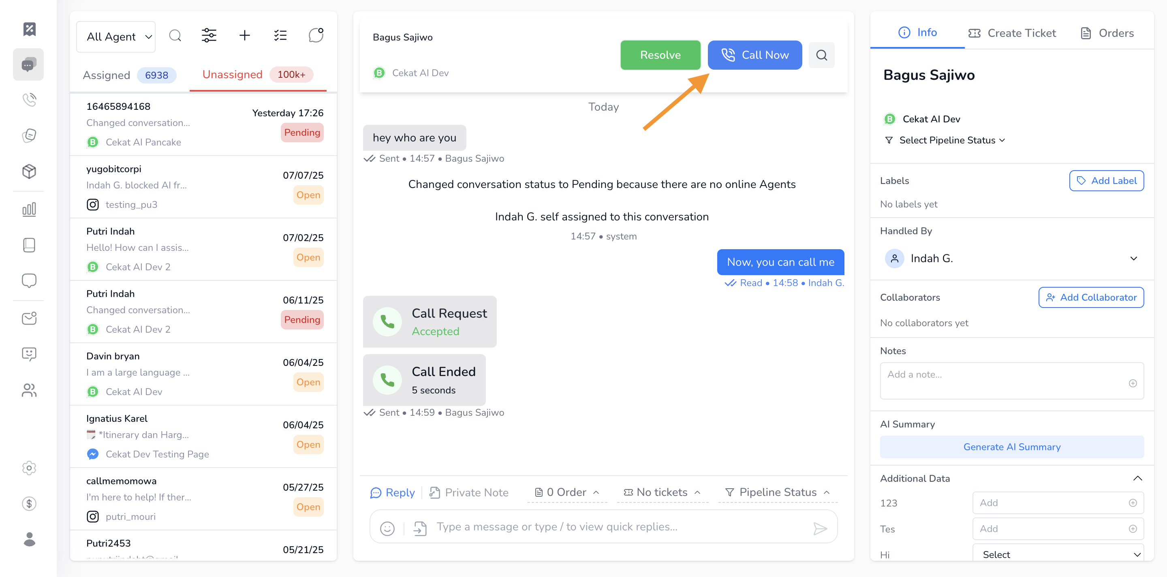The height and width of the screenshot is (577, 1167).
Task: Click the plus icon for new conversation
Action: [245, 35]
